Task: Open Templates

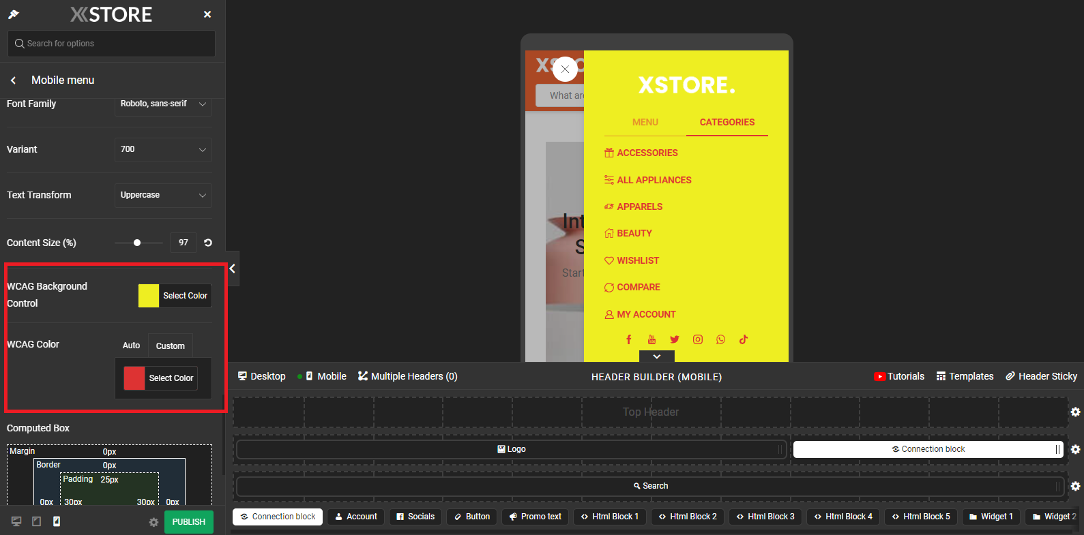Action: coord(965,376)
